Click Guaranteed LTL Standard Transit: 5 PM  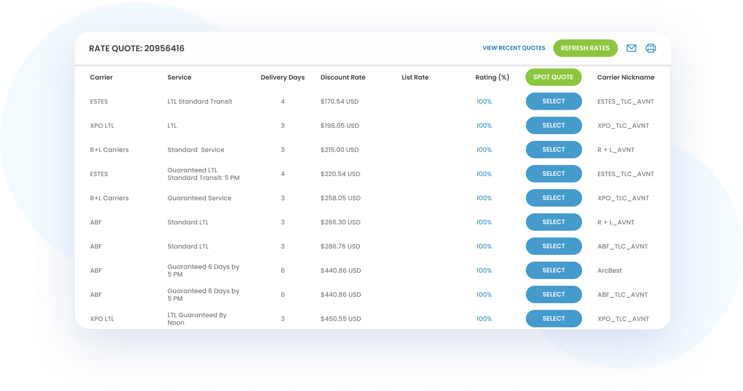(x=203, y=174)
